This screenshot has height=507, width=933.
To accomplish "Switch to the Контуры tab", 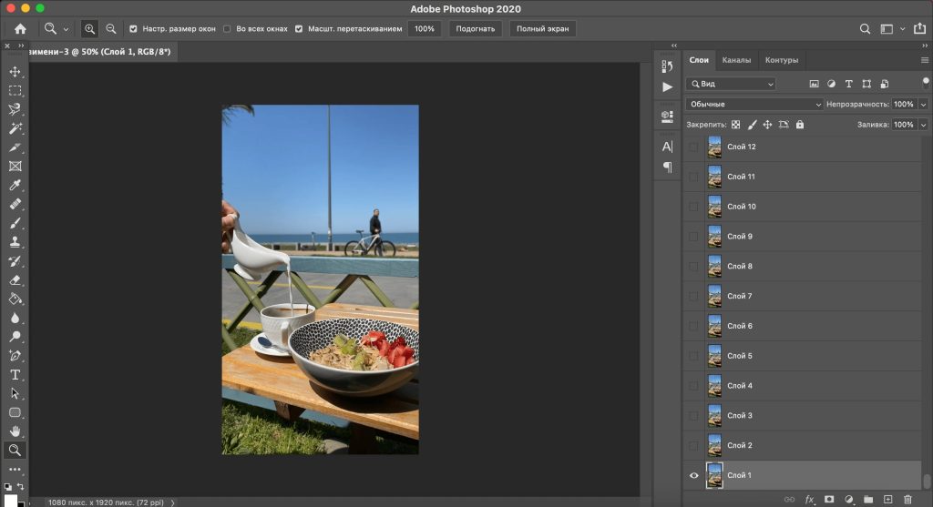I will coord(781,60).
